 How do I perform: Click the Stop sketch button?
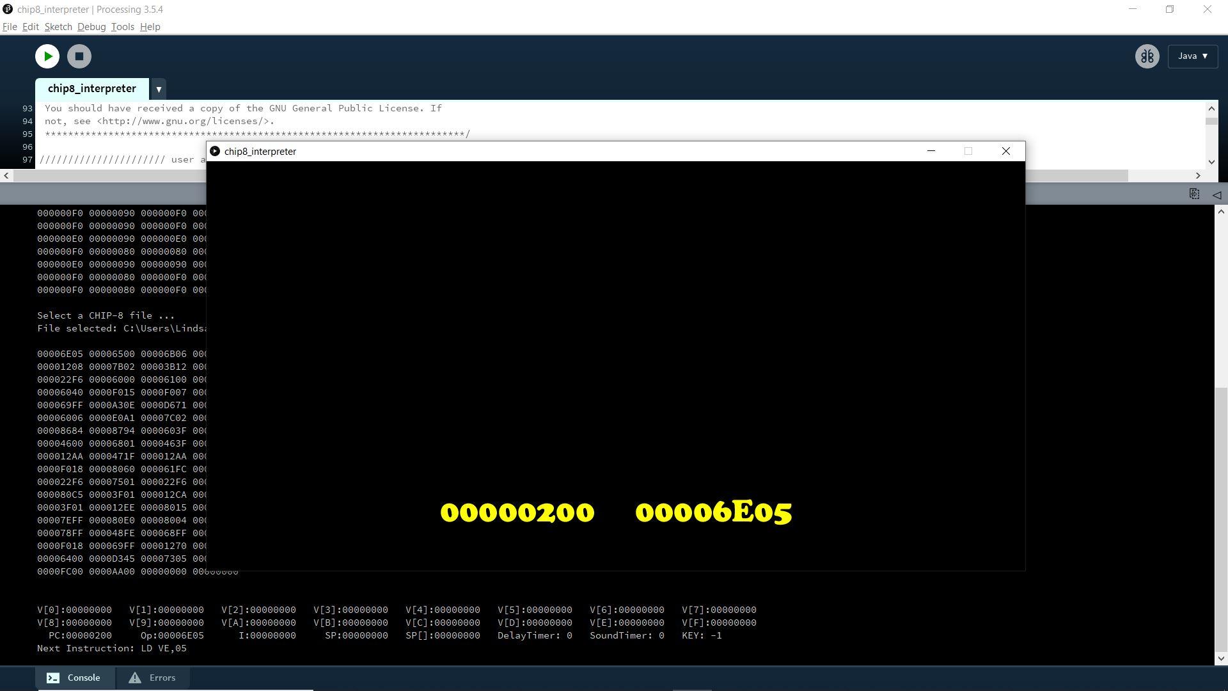pos(79,56)
